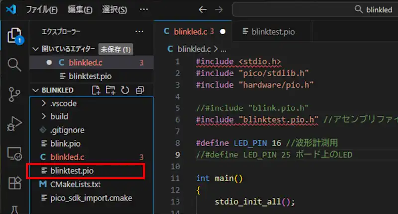This screenshot has height=214, width=398.
Task: Open the Search view icon
Action: coord(14,64)
